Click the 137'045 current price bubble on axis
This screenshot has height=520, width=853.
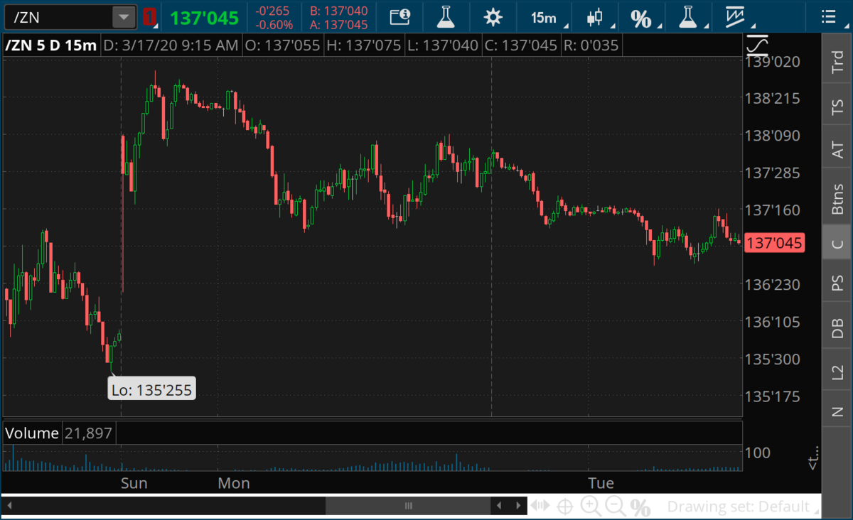[x=775, y=243]
